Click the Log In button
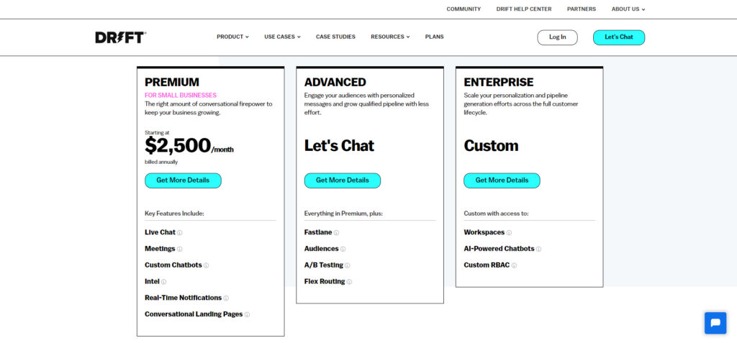737x343 pixels. point(557,37)
